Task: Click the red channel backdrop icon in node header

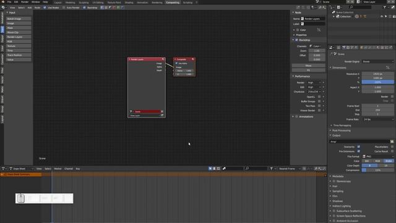Action: point(114,7)
